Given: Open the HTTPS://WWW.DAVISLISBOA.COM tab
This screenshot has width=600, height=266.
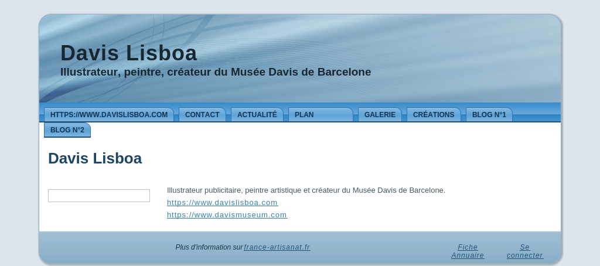Looking at the screenshot, I should coord(108,115).
